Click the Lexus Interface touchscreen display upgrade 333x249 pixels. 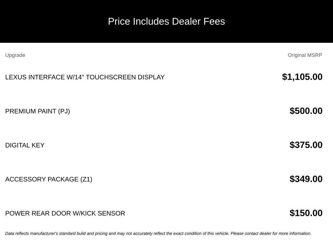click(x=85, y=77)
